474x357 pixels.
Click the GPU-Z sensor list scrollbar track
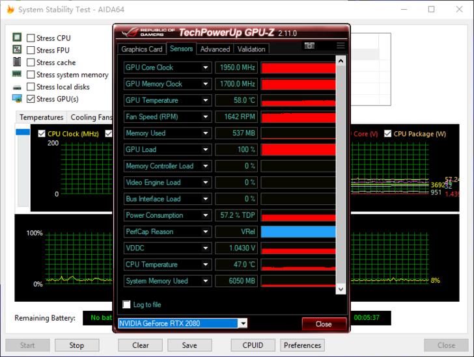341,175
